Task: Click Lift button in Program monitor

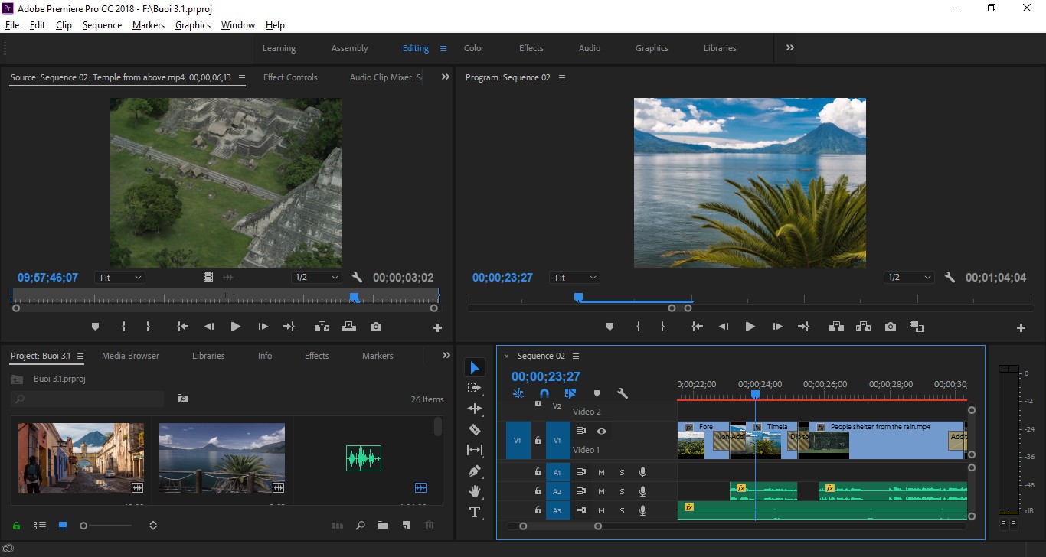Action: [x=836, y=327]
